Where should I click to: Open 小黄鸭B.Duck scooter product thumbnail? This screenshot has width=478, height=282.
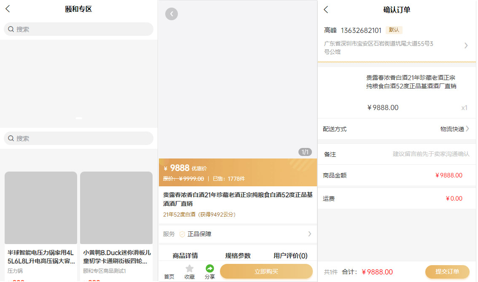[x=116, y=207]
